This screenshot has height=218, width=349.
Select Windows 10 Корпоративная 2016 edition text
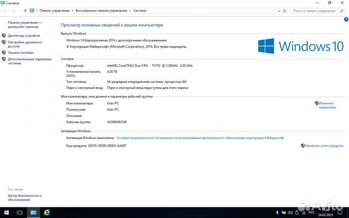coord(116,40)
